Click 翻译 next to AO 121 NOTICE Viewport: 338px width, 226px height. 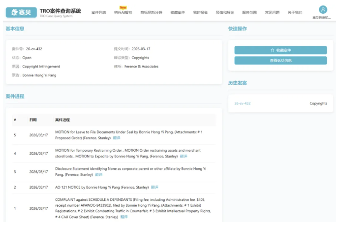[x=154, y=187]
